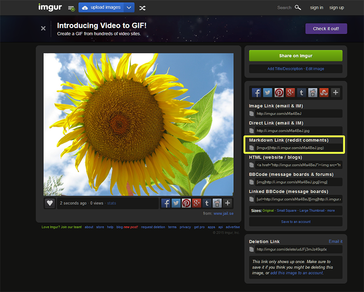Viewport: 364px width, 292px height.
Task: Open the sign in page
Action: coord(317,8)
